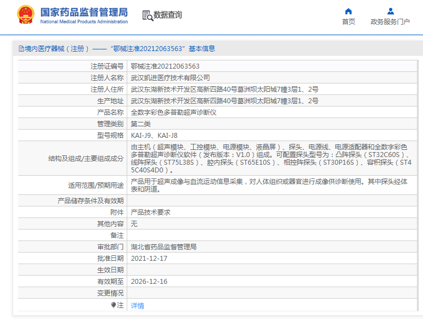The width and height of the screenshot is (423, 319).
Task: Click the house-shaped home icon
Action: (348, 11)
